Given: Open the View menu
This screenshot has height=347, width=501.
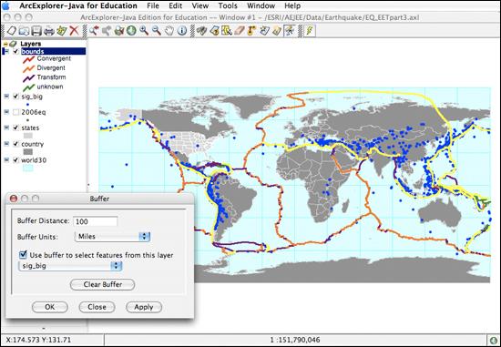Looking at the screenshot, I should click(200, 5).
